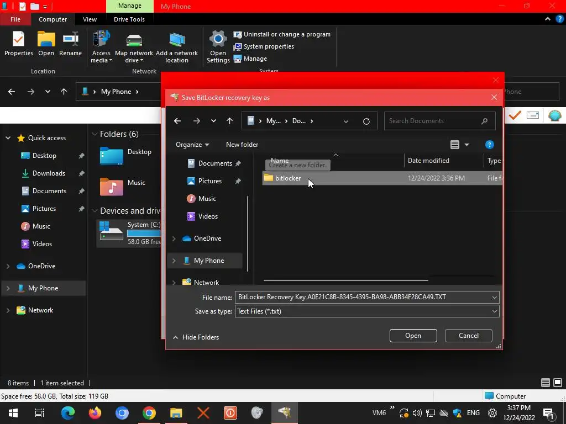Switch to details view in Explorer

tap(546, 383)
